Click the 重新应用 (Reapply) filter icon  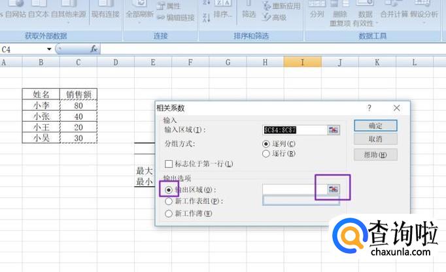coord(267,7)
